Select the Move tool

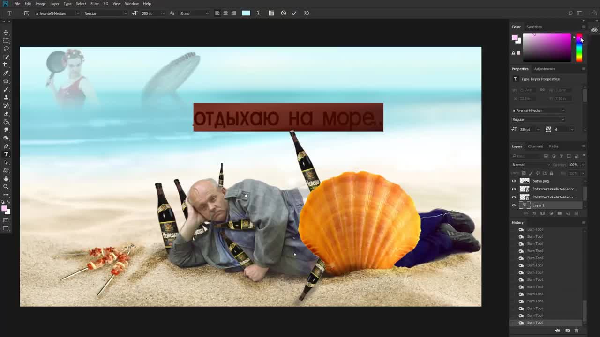[6, 32]
